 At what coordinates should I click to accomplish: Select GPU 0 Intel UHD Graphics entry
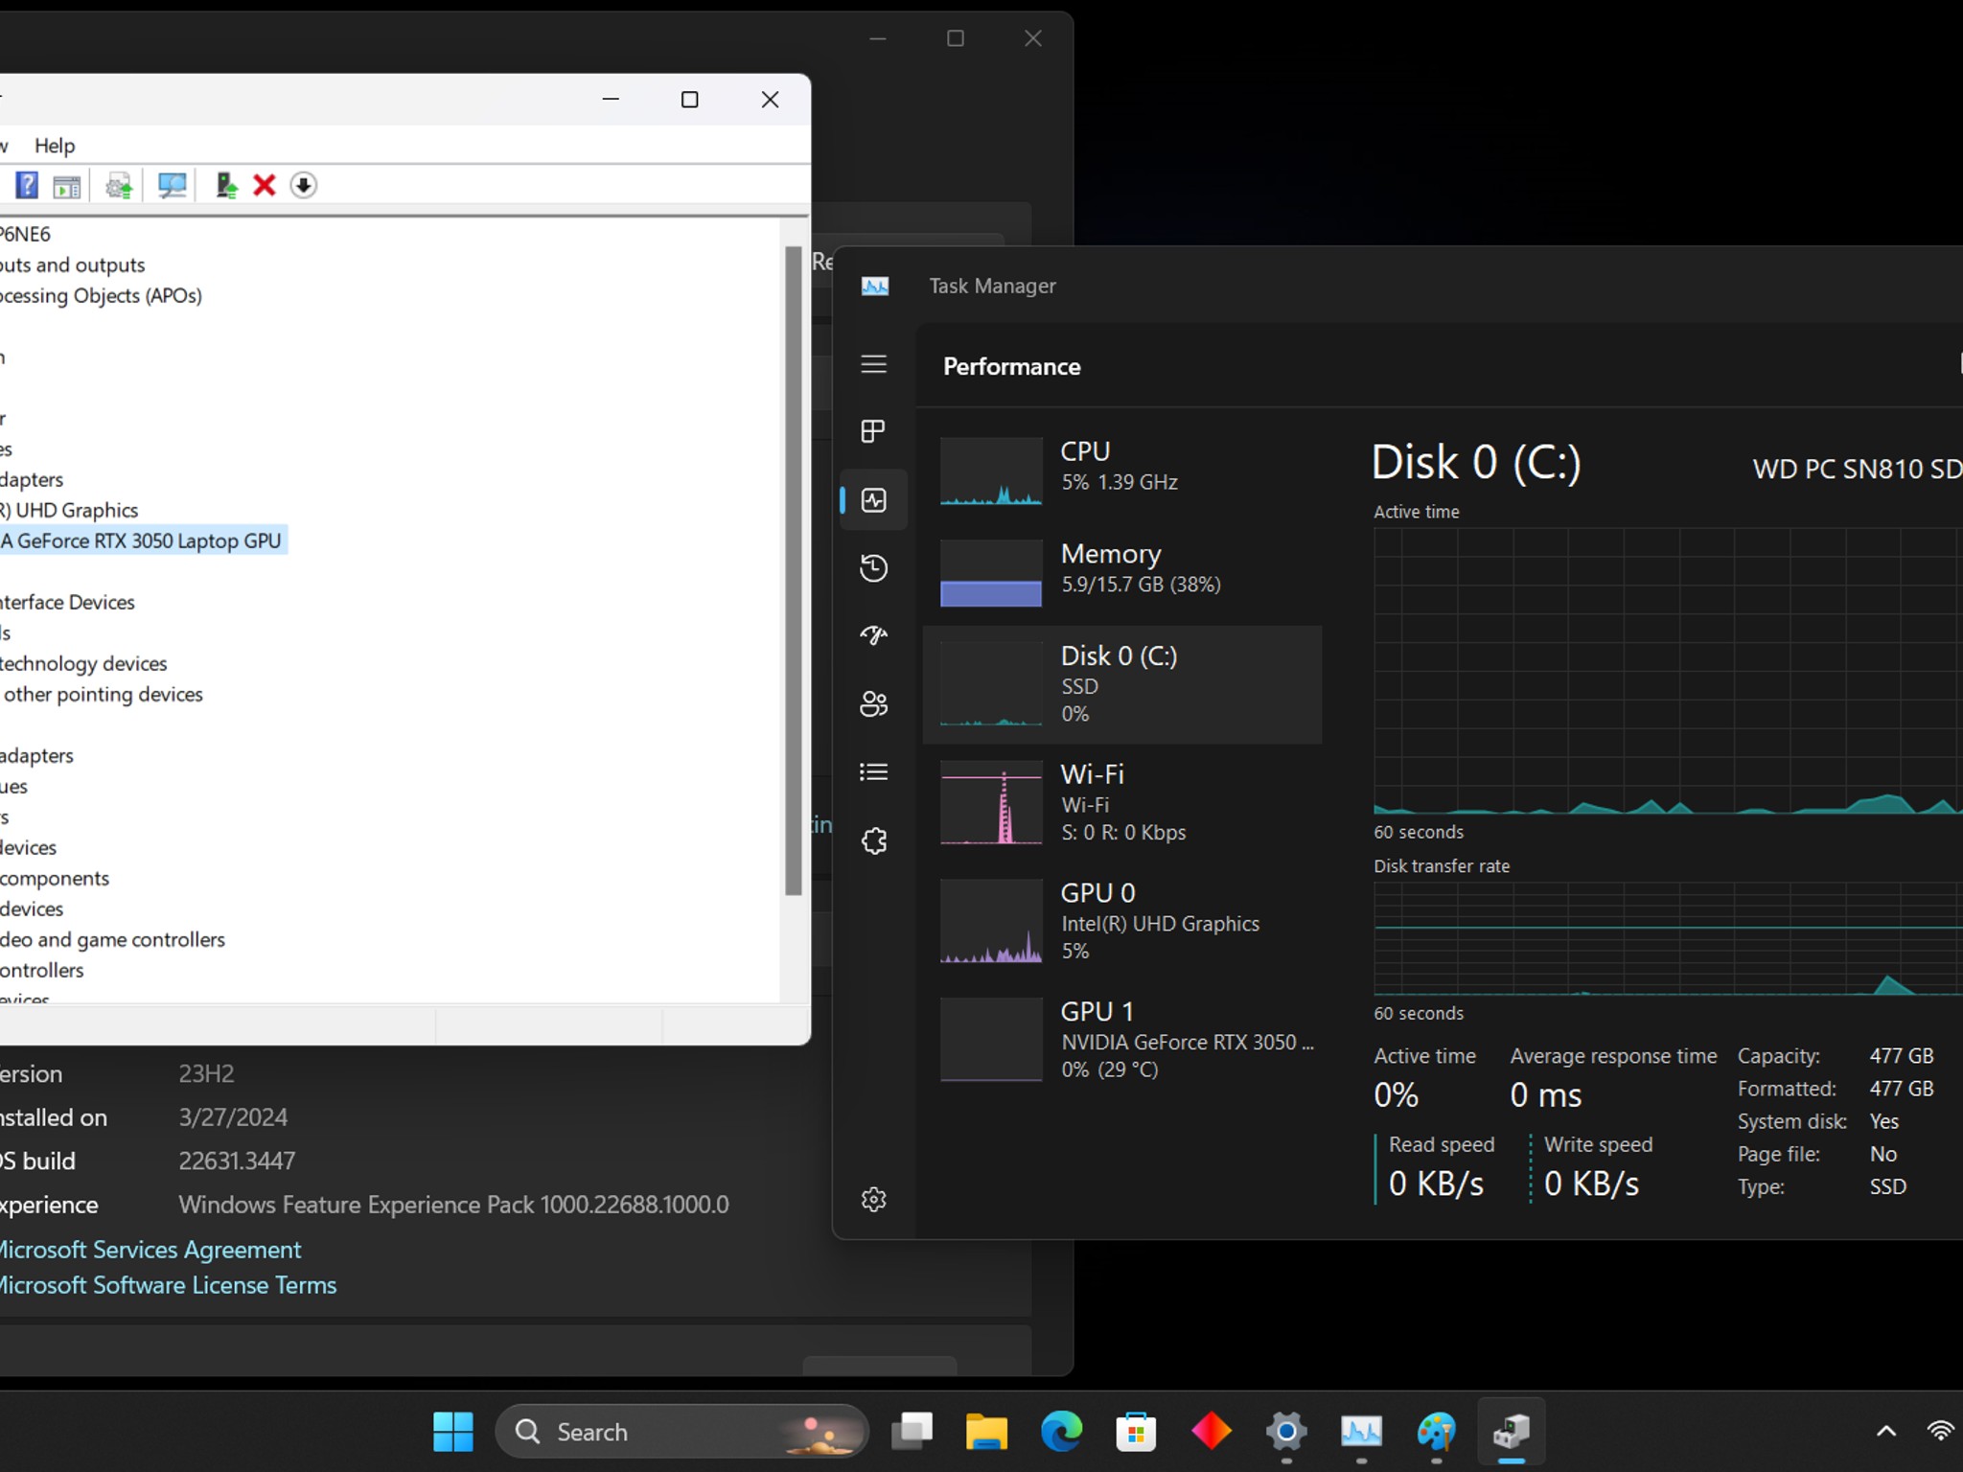[1122, 921]
